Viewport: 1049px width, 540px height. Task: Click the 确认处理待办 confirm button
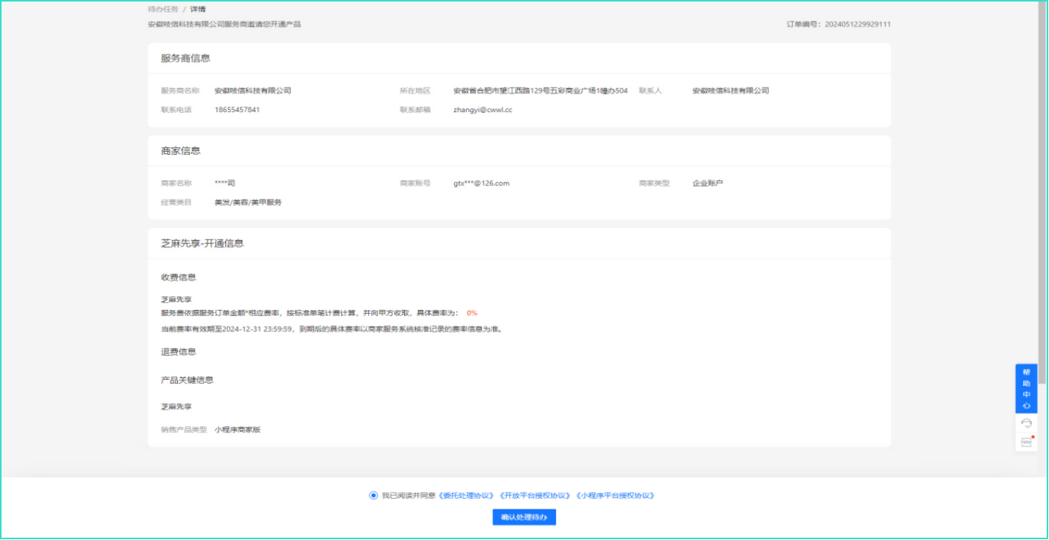(x=524, y=518)
